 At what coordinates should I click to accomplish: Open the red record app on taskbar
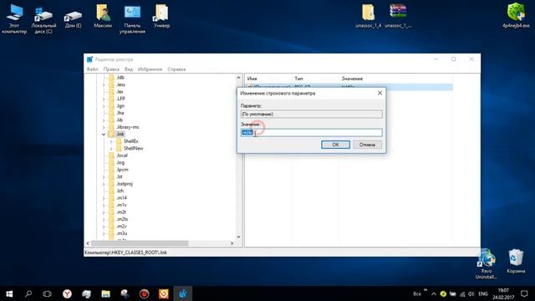[x=144, y=293]
